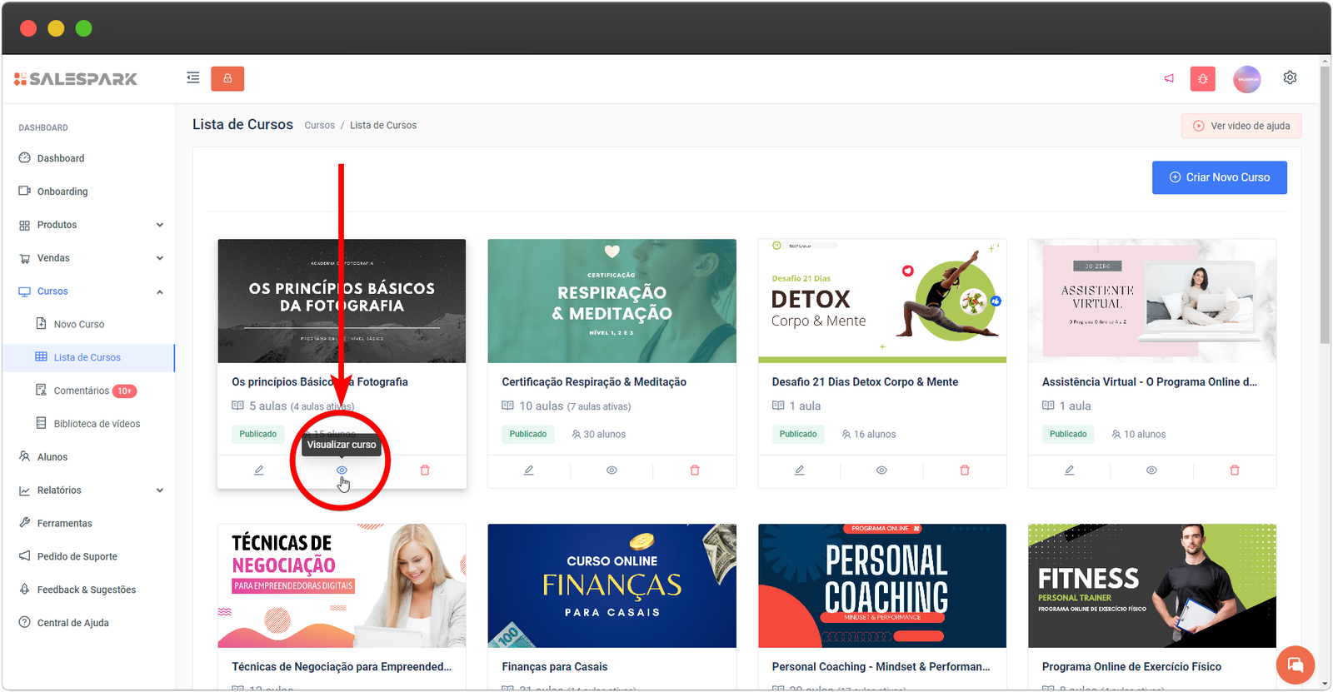Open the chat support bubble

1295,665
